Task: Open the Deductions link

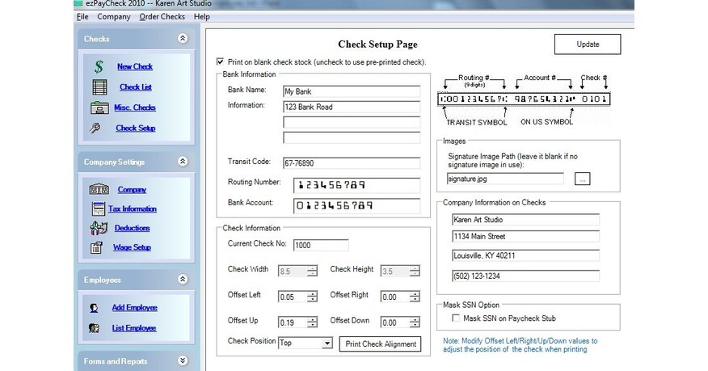Action: coord(132,229)
